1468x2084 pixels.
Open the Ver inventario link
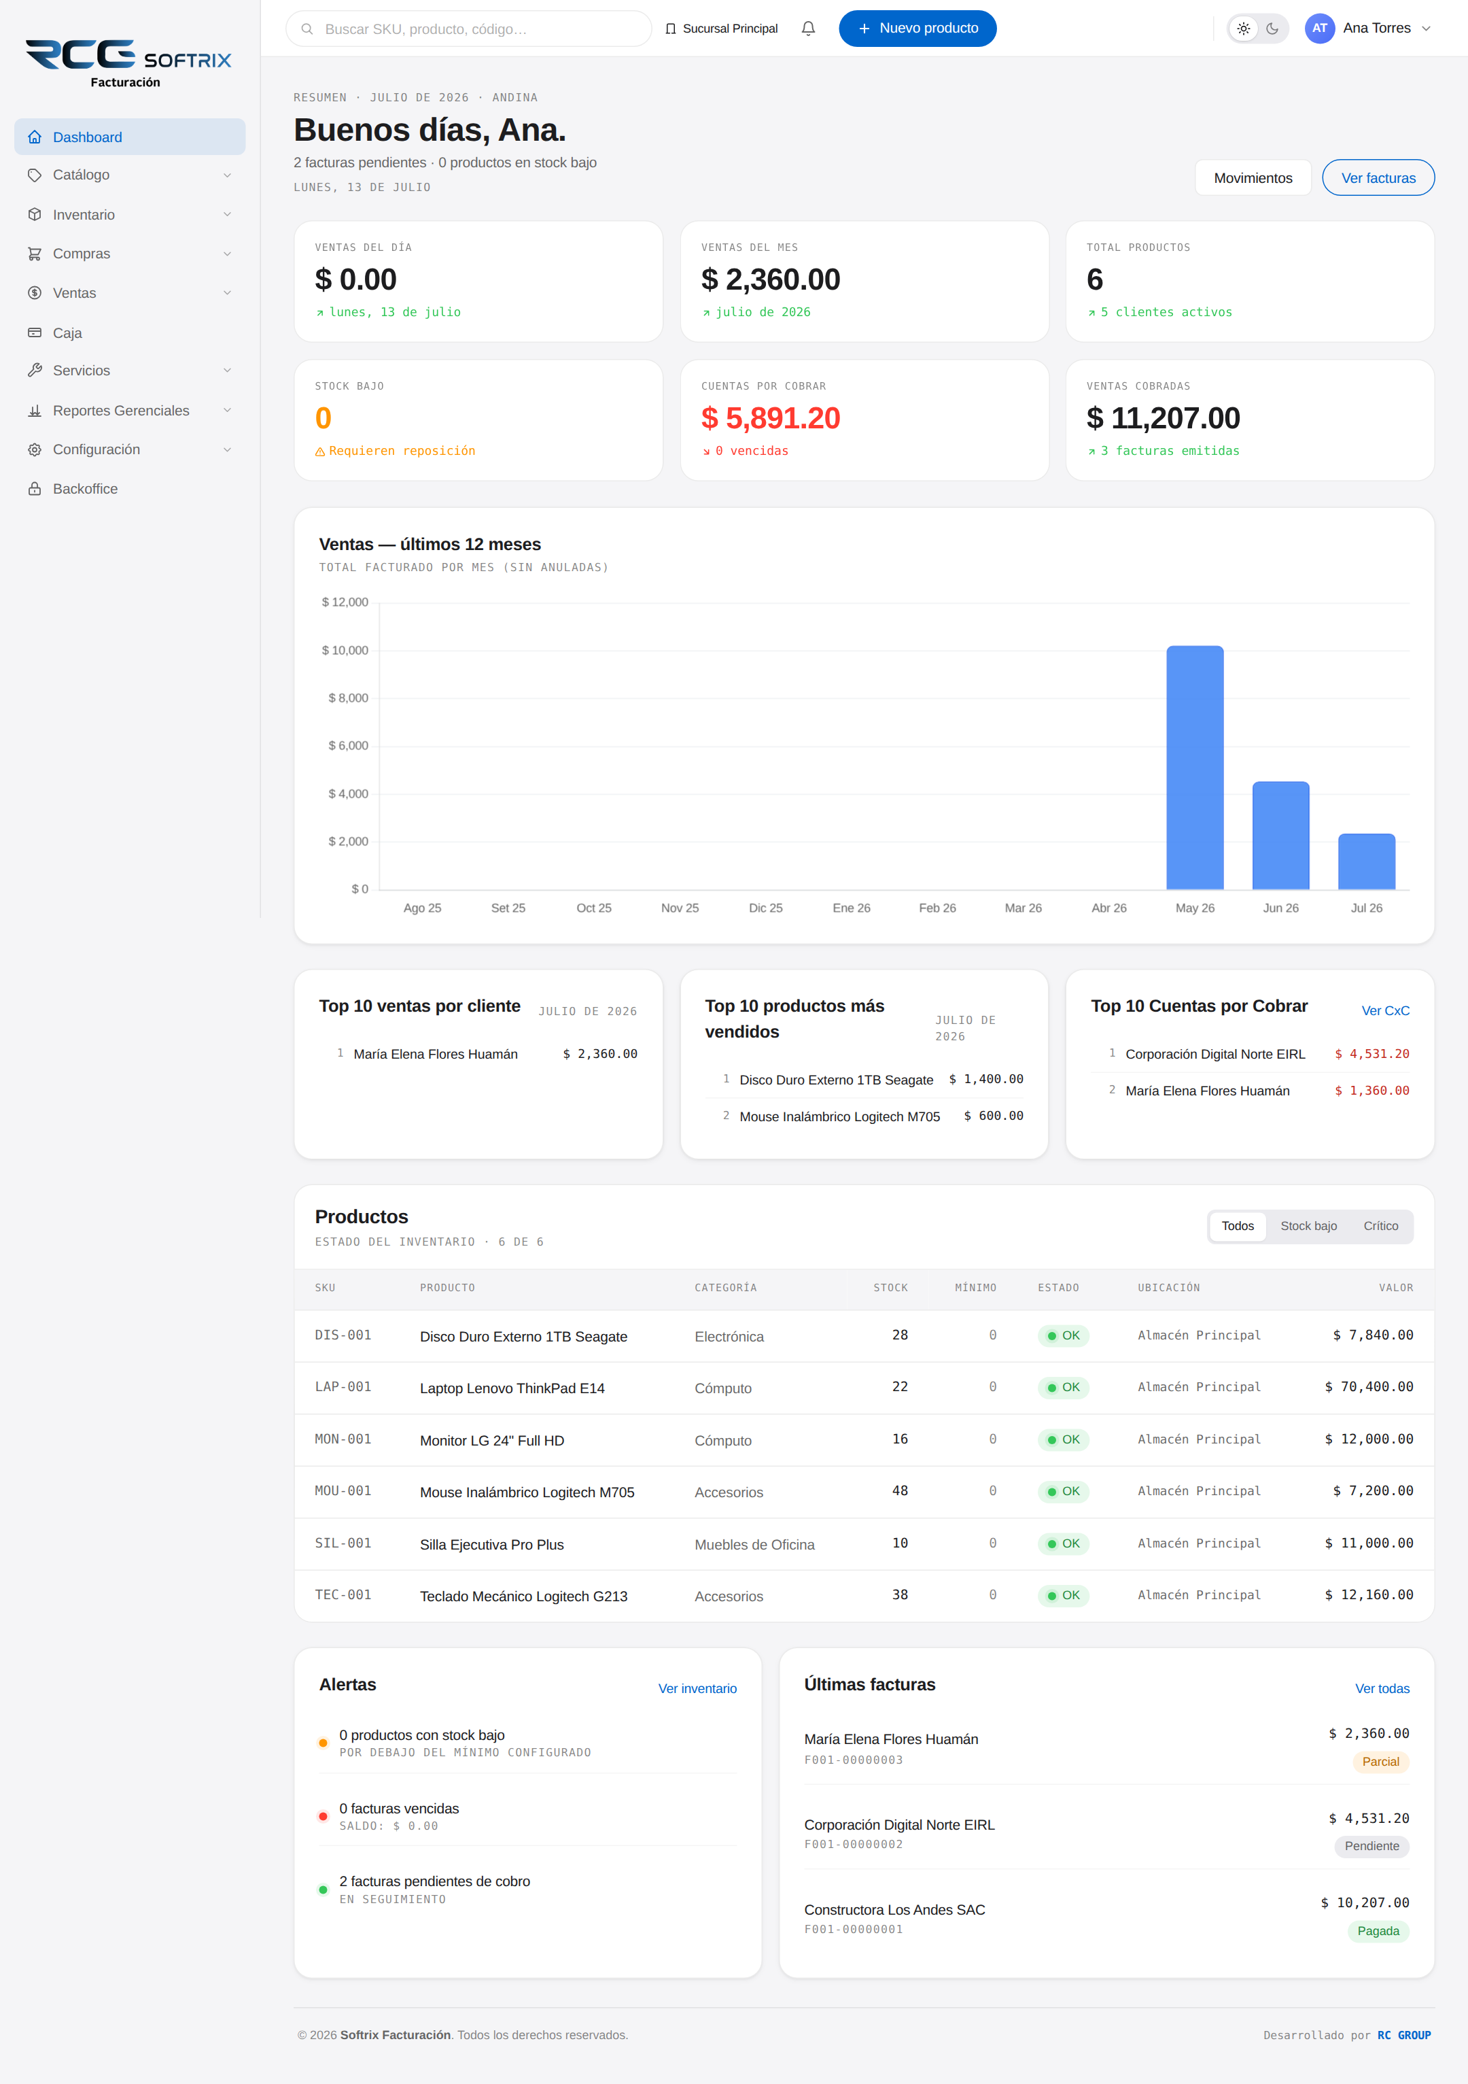(x=697, y=1689)
